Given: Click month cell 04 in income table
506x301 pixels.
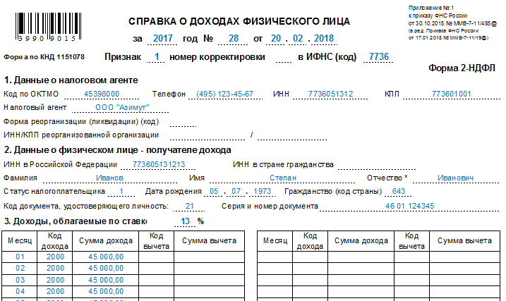Looking at the screenshot, I should [20, 291].
